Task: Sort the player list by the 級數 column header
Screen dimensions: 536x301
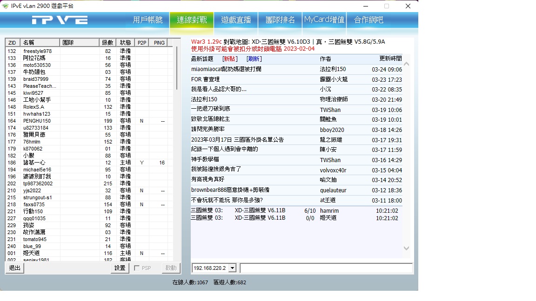Action: [x=107, y=43]
